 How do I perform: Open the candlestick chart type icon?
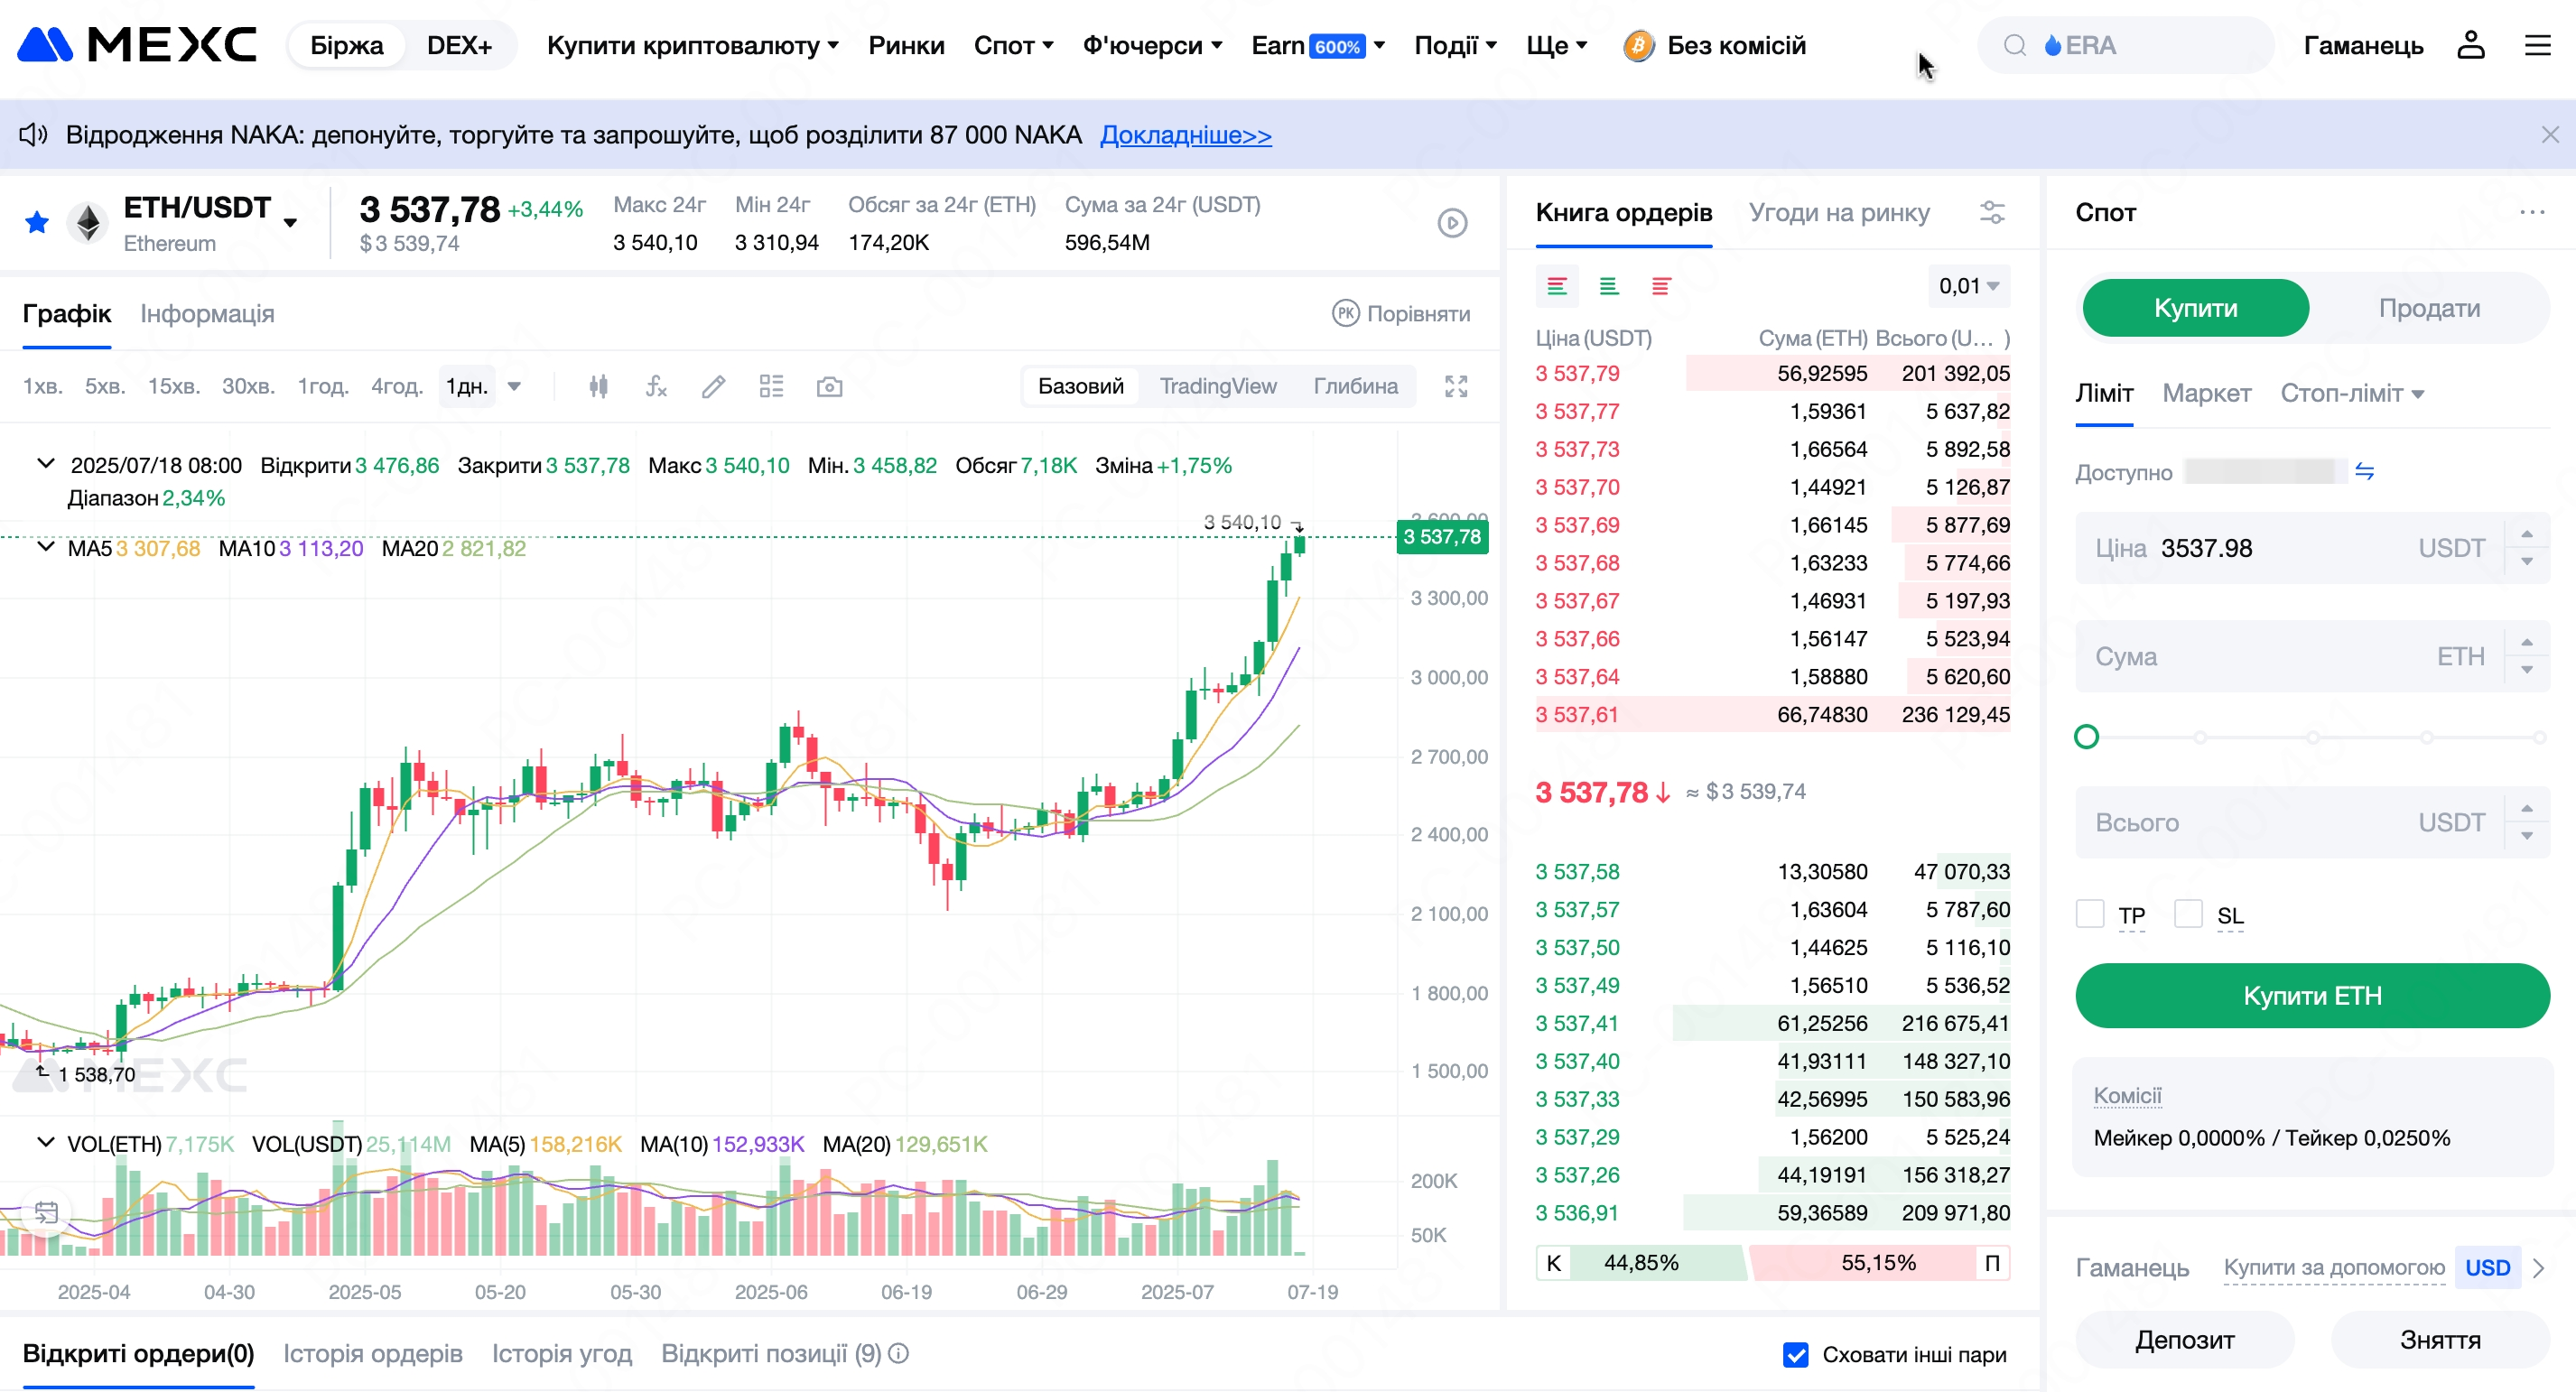[x=598, y=386]
